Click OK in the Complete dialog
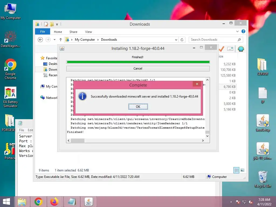This screenshot has width=276, height=207. [x=138, y=106]
